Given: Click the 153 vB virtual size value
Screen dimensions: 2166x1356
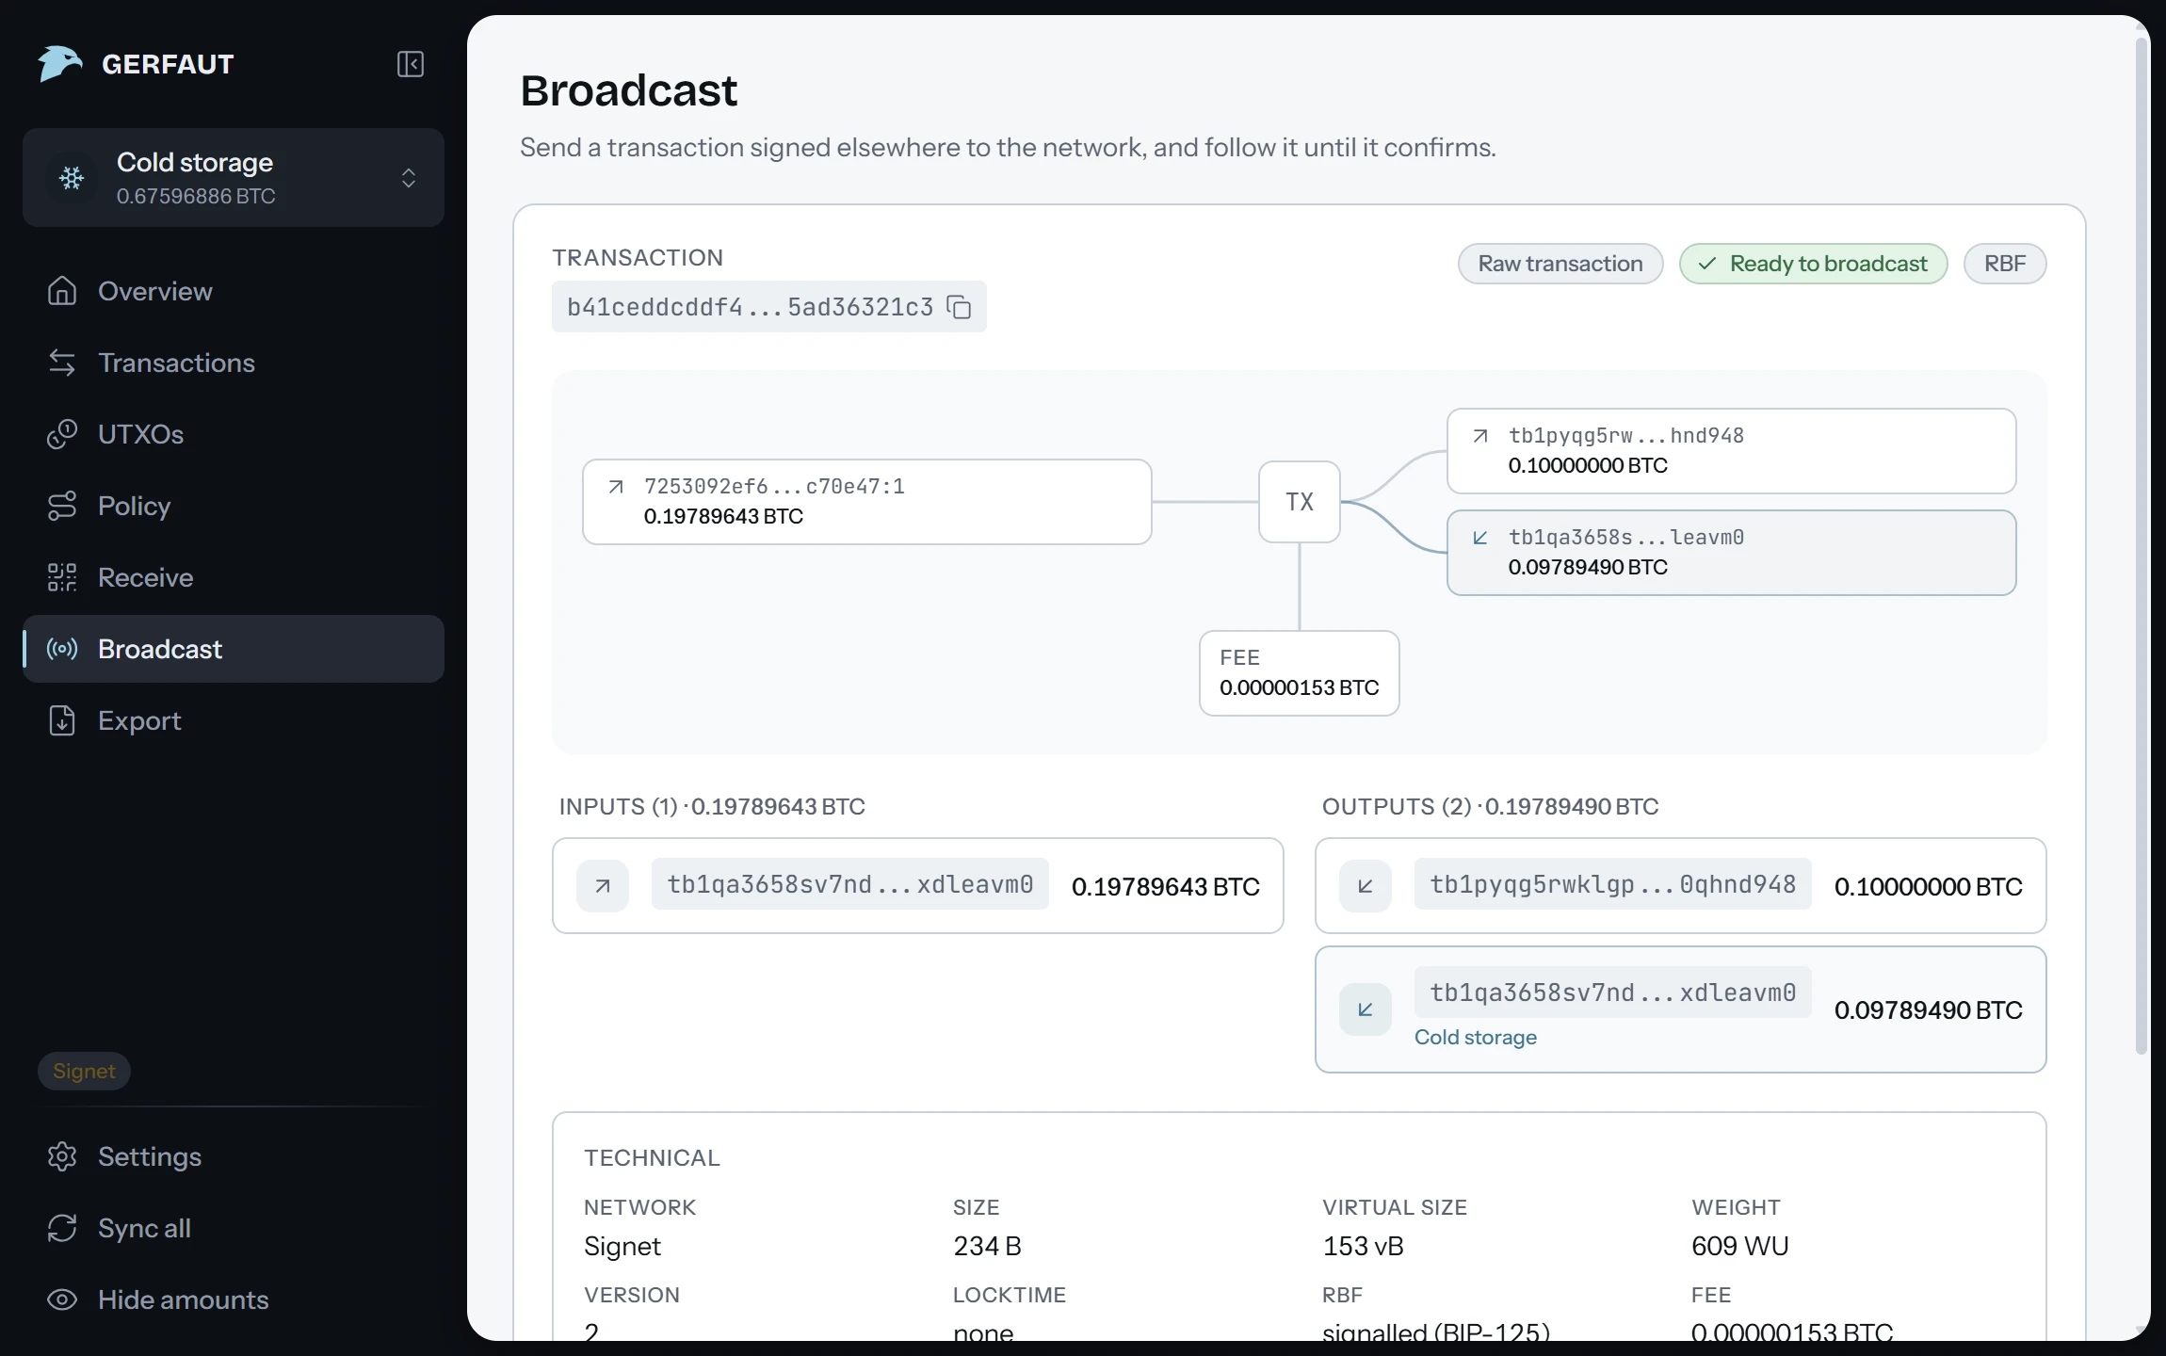Looking at the screenshot, I should [1363, 1246].
